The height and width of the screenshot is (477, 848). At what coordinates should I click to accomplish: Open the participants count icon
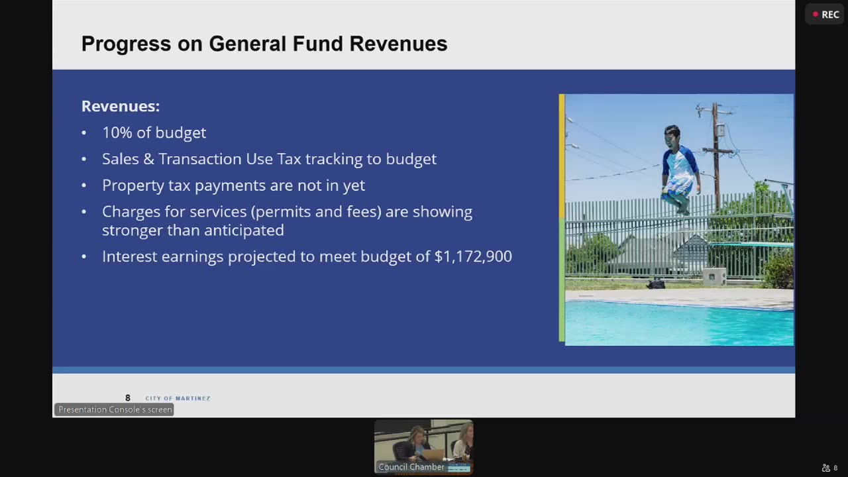830,468
